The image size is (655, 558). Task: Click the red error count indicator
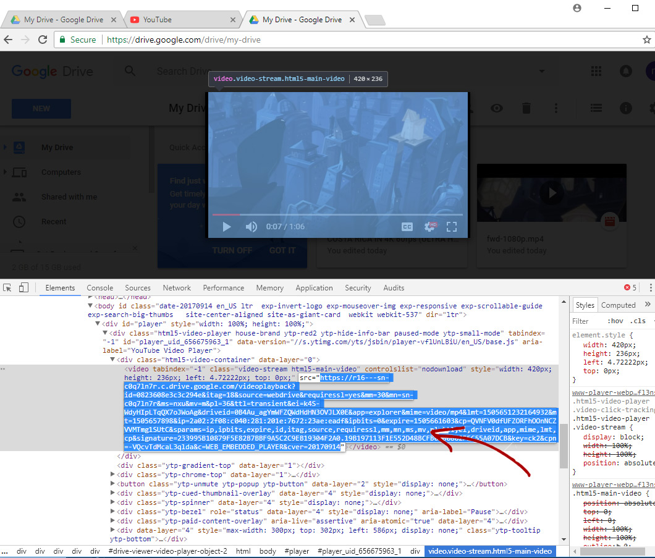point(630,287)
